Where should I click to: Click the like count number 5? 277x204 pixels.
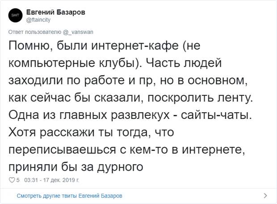click(18, 180)
